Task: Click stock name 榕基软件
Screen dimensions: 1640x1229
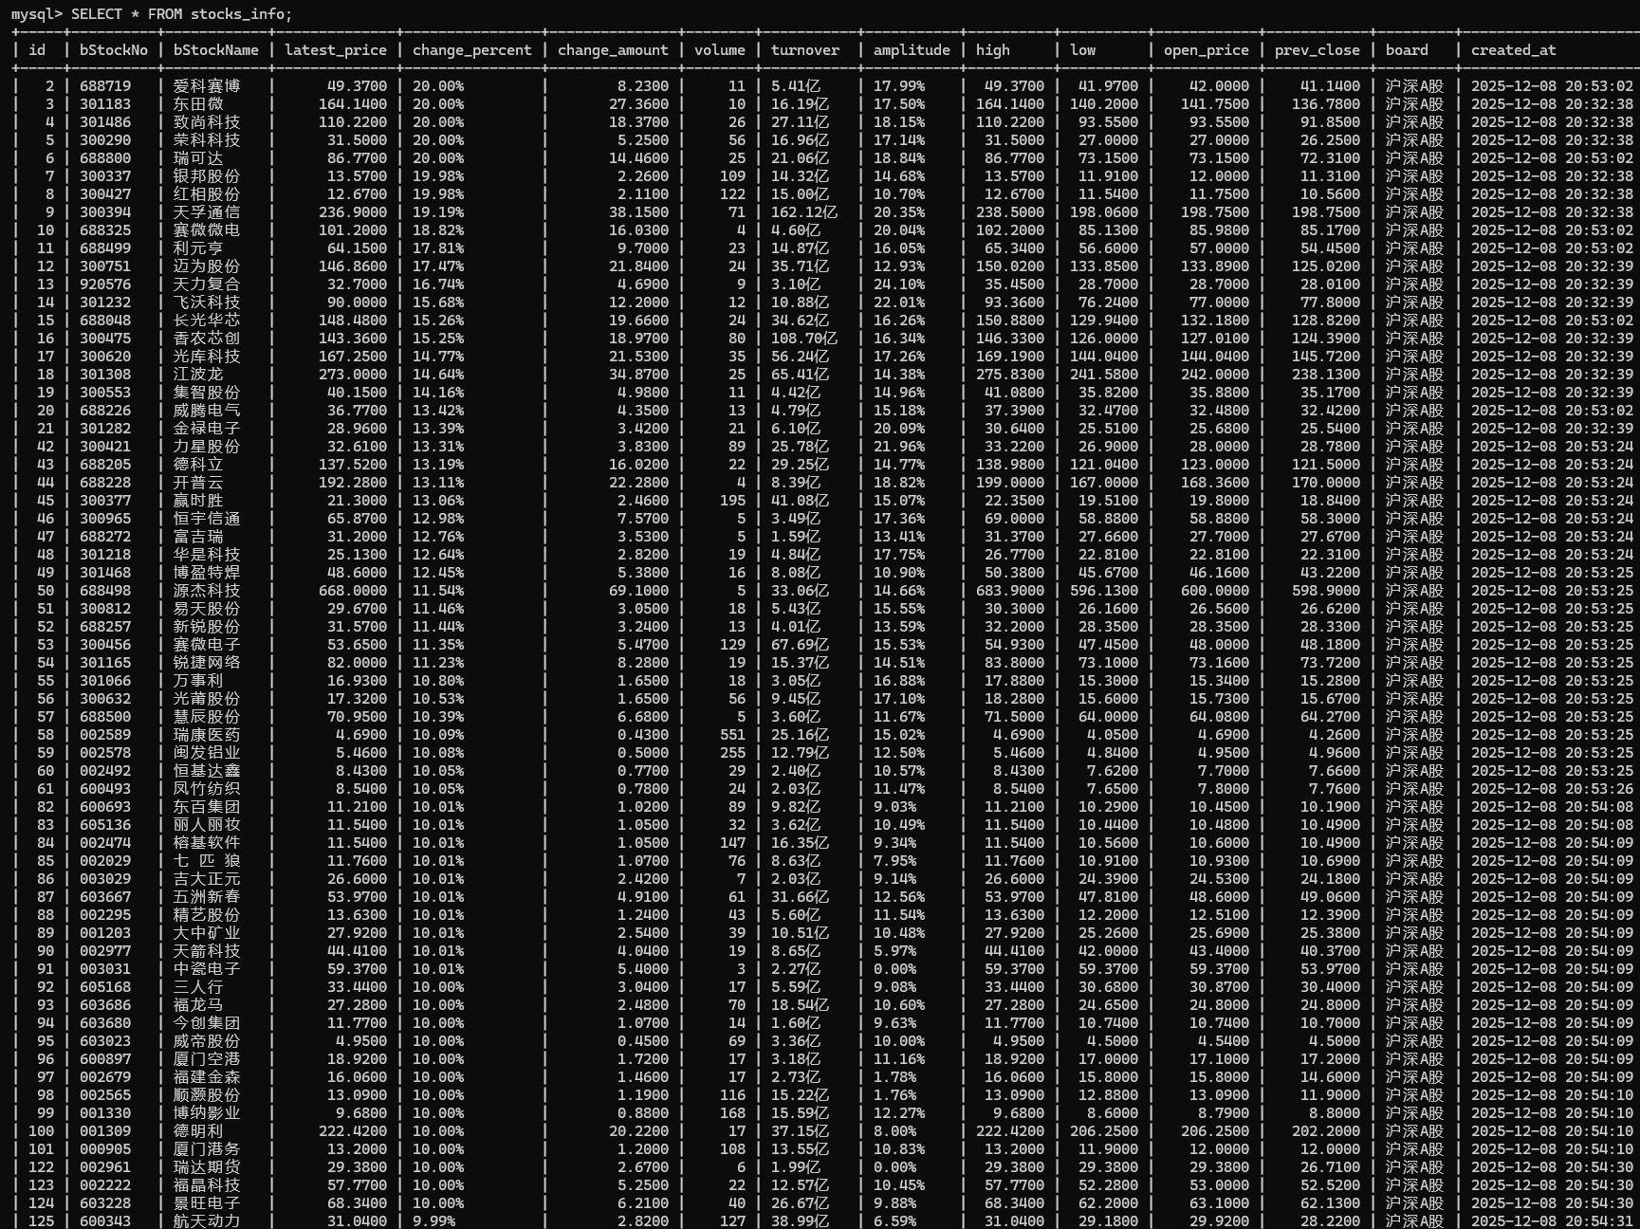Action: 207,843
